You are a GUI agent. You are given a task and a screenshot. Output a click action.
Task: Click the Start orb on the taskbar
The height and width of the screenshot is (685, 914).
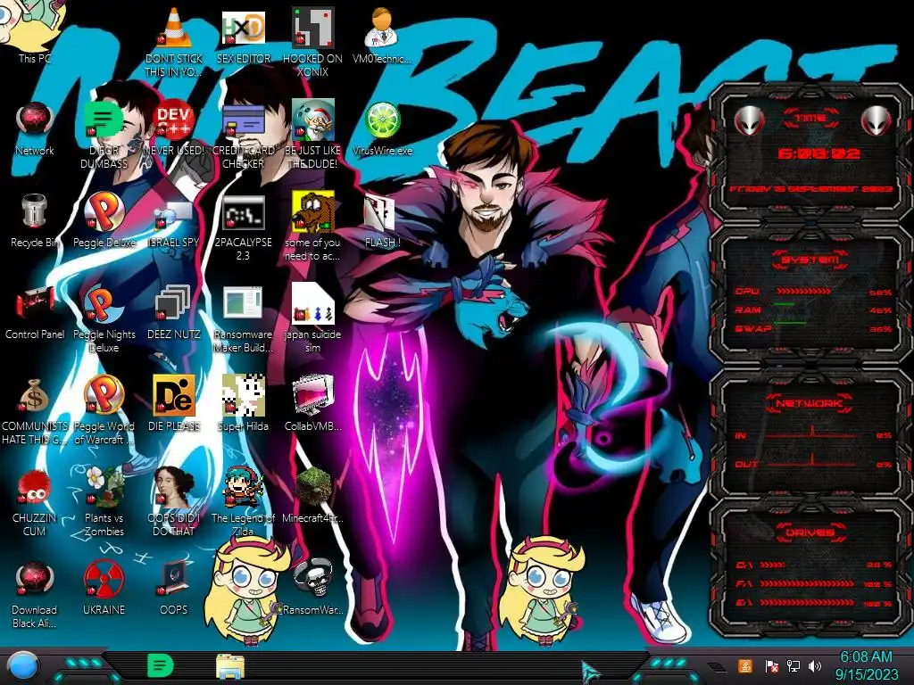[x=22, y=665]
